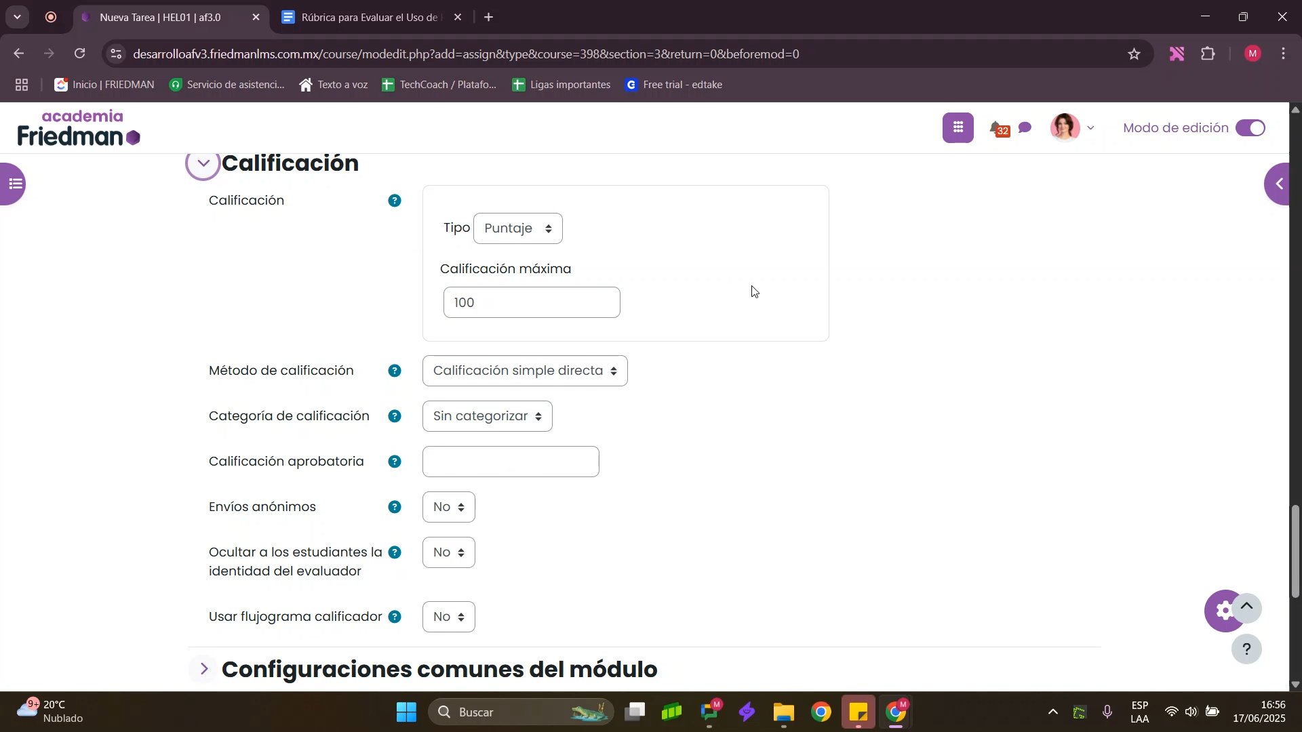
Task: Open the course index drawer icon
Action: click(14, 184)
